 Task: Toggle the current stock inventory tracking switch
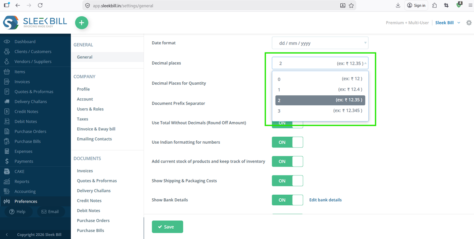[287, 161]
